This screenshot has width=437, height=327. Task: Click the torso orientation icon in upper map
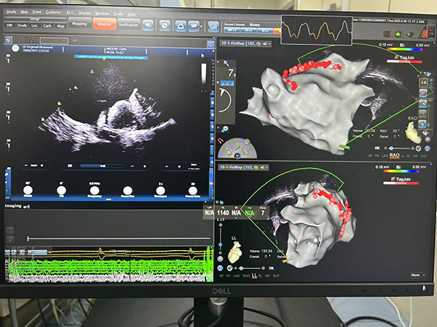pyautogui.click(x=414, y=133)
